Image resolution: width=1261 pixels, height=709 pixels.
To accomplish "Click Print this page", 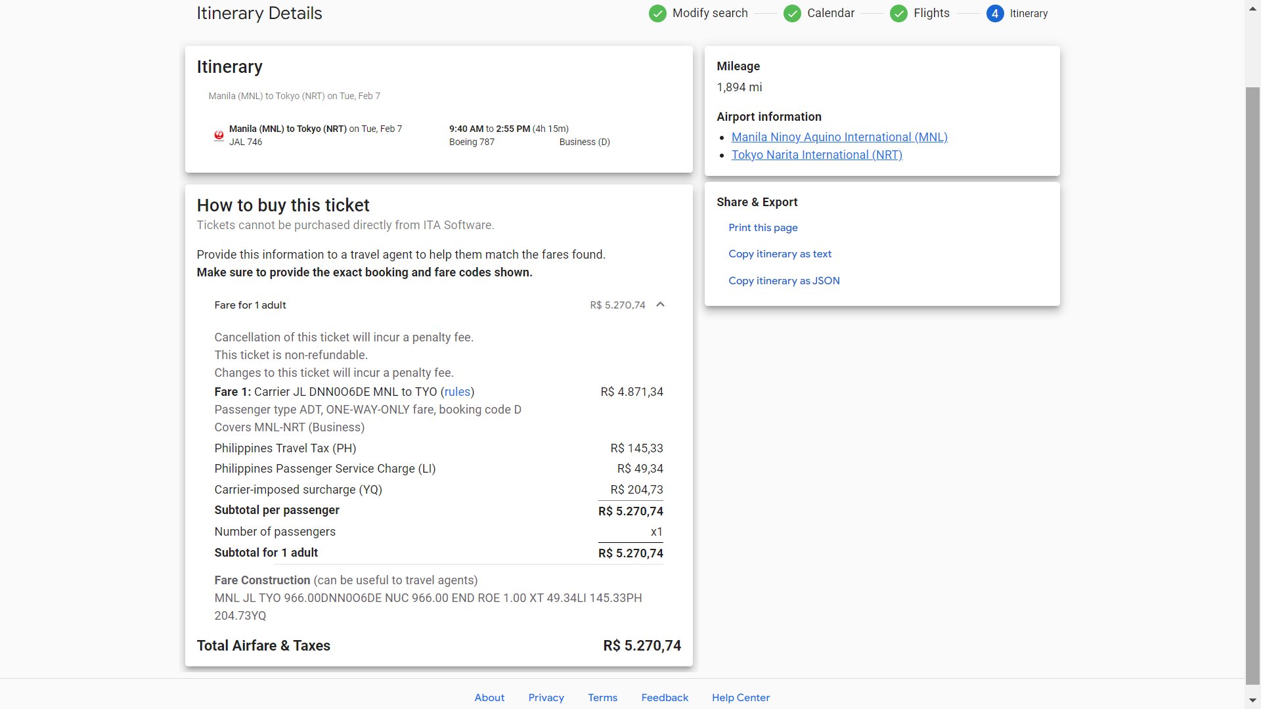I will tap(763, 228).
